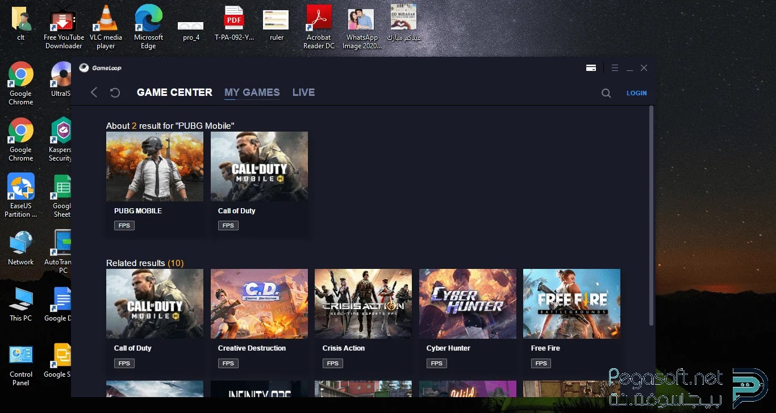Open the clt folder on desktop

coord(21,24)
